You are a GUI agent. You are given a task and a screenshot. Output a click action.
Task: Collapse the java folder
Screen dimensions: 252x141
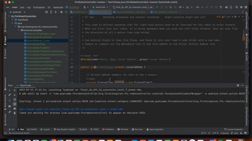click(12, 23)
